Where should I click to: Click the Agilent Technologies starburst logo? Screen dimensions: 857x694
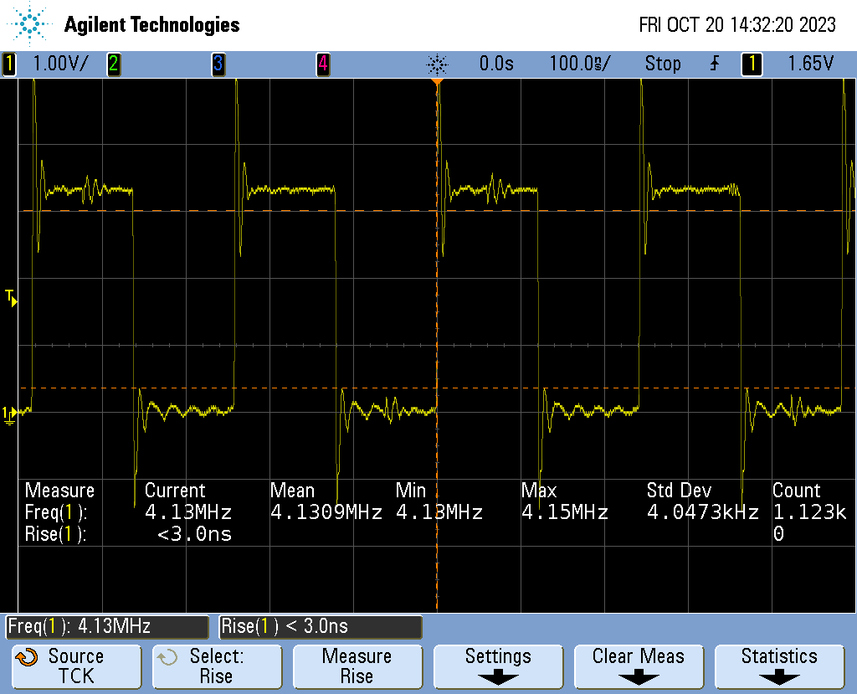[30, 24]
